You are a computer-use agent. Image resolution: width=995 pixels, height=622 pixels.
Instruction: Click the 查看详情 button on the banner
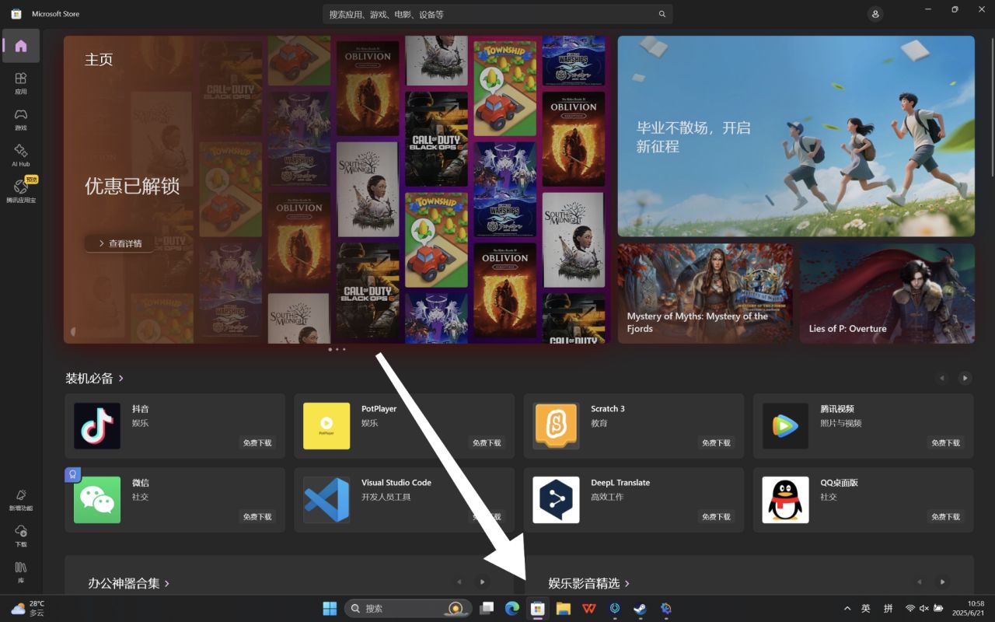coord(120,243)
